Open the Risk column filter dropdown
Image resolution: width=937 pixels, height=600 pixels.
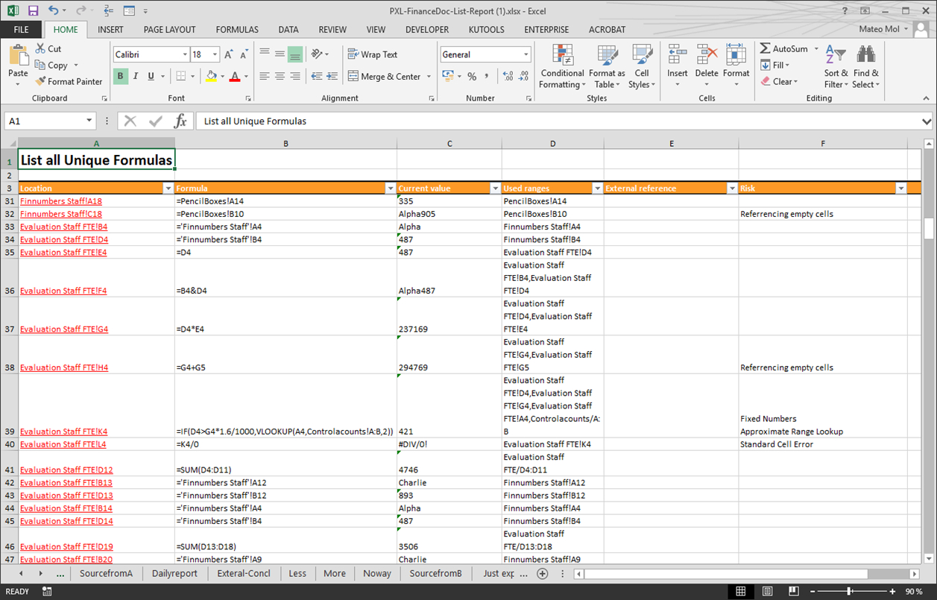click(x=900, y=189)
